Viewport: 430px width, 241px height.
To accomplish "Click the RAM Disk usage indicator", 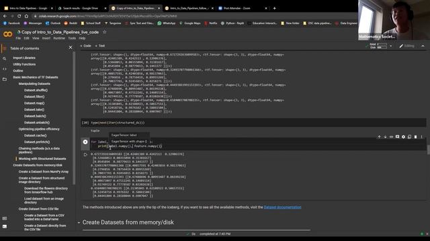I will [x=378, y=46].
